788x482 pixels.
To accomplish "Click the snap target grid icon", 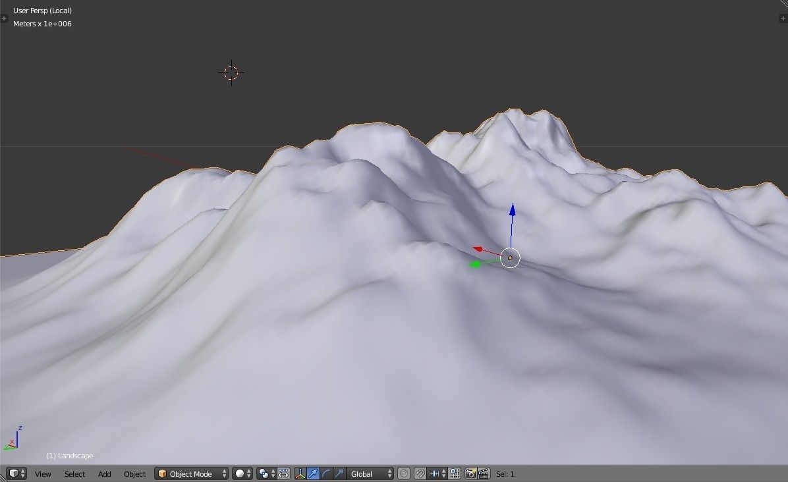I will (455, 473).
